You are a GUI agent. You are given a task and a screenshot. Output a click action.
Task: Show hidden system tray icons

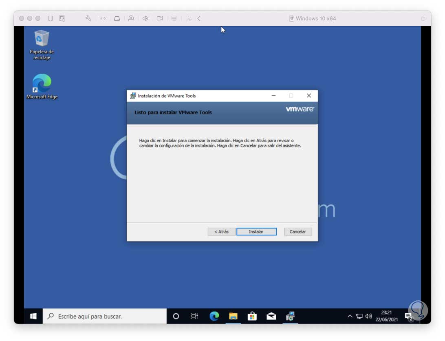point(350,316)
